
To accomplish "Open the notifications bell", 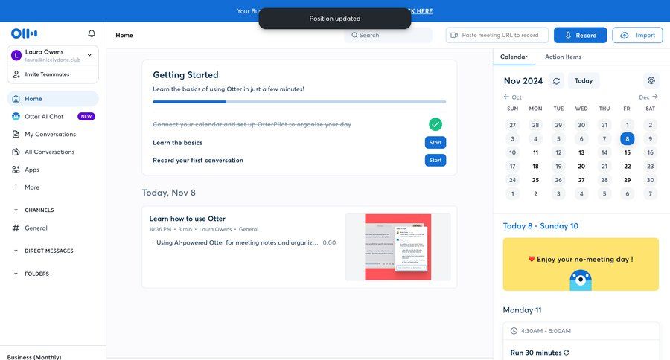I will click(92, 33).
